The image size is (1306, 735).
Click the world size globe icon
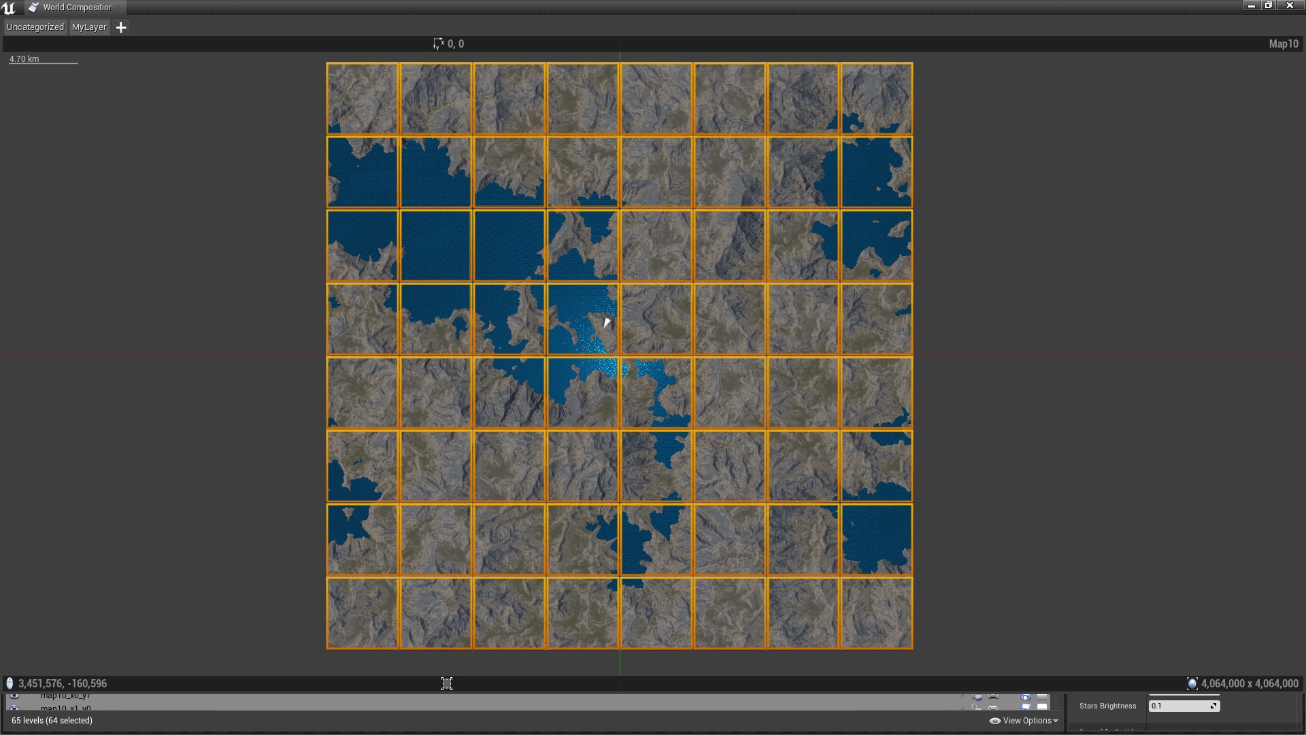pyautogui.click(x=1192, y=683)
